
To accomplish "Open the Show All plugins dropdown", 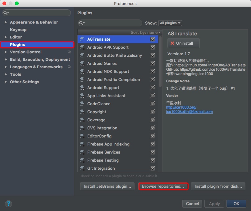I will pos(170,23).
